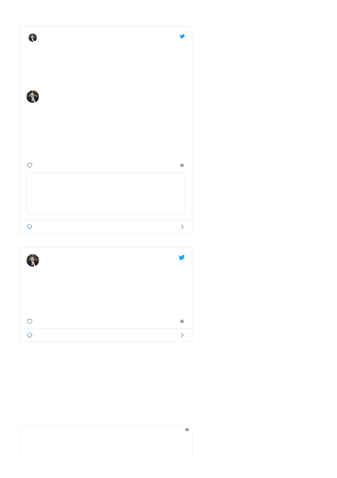This screenshot has height=478, width=337.
Task: Like the second tweet with the heart icon
Action: (29, 321)
